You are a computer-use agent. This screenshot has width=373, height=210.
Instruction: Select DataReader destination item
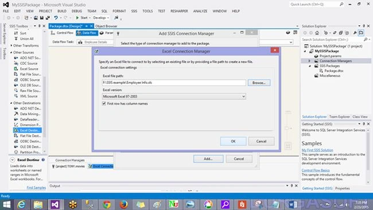pos(27,119)
